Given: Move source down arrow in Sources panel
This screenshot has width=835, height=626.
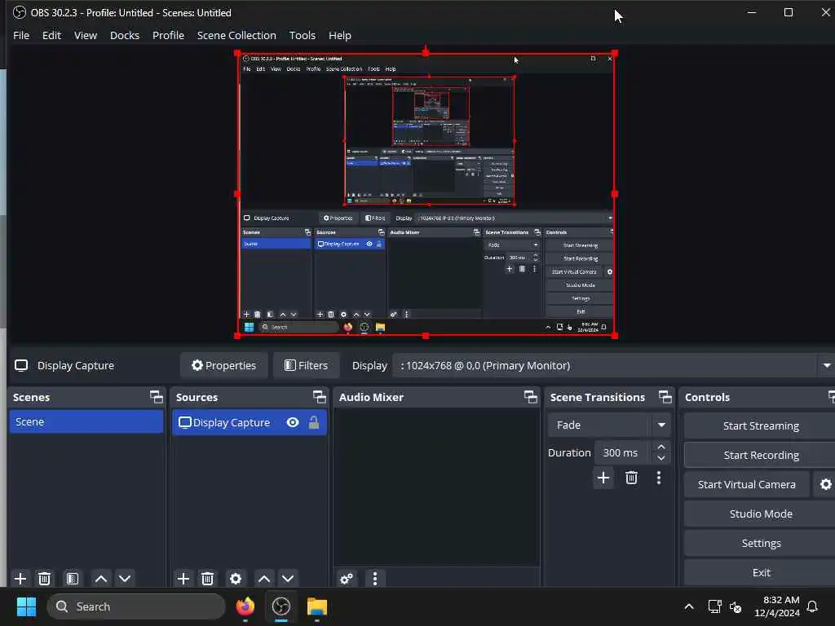Looking at the screenshot, I should 288,579.
